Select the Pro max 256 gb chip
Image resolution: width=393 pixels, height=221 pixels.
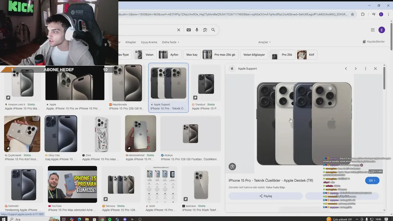point(220,55)
